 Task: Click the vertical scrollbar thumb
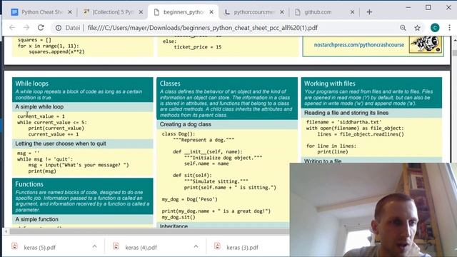click(454, 54)
